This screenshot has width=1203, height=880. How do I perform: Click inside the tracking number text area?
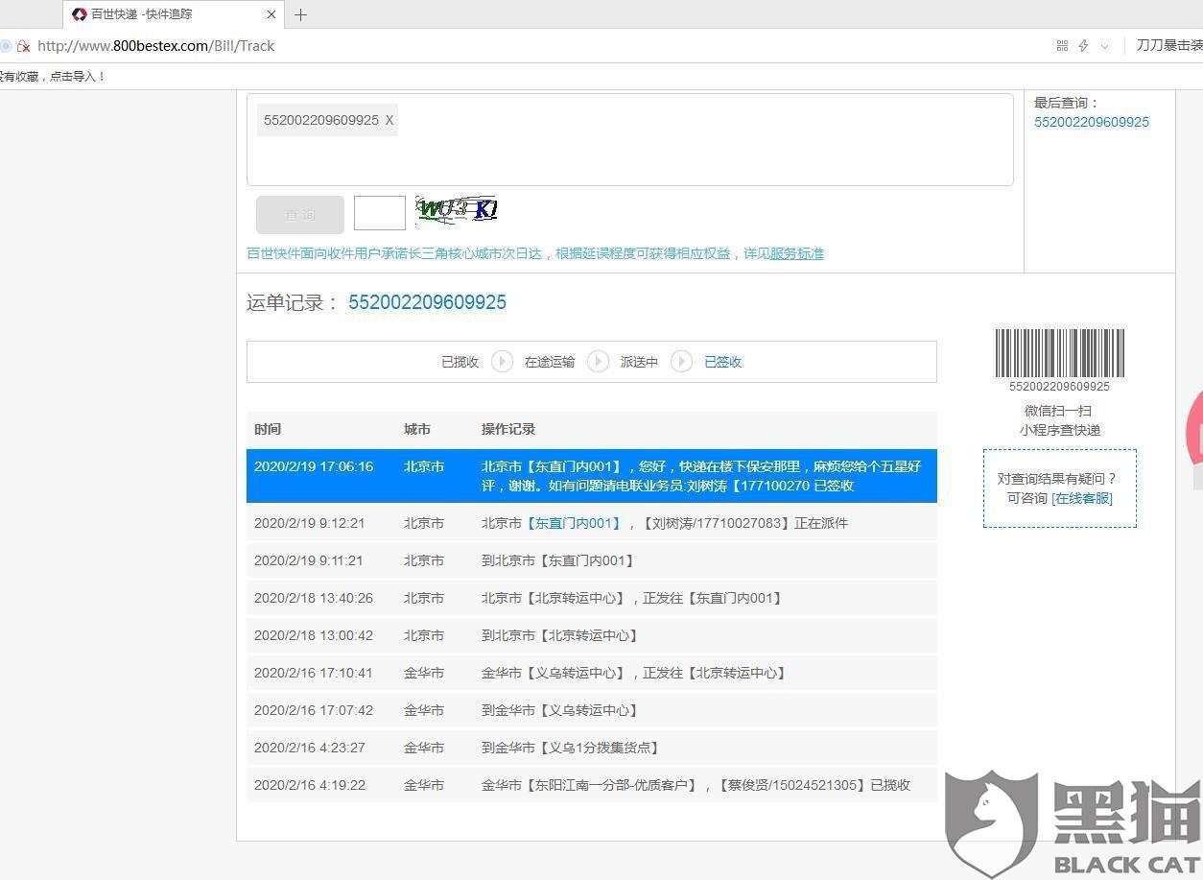tap(629, 139)
